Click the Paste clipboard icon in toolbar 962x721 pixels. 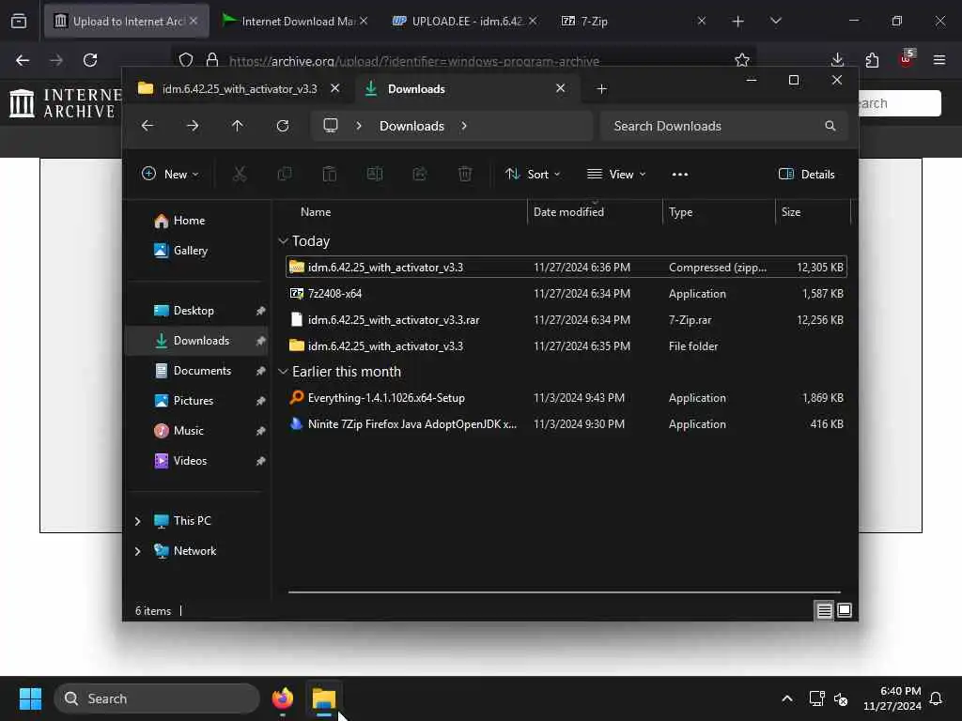click(x=330, y=174)
